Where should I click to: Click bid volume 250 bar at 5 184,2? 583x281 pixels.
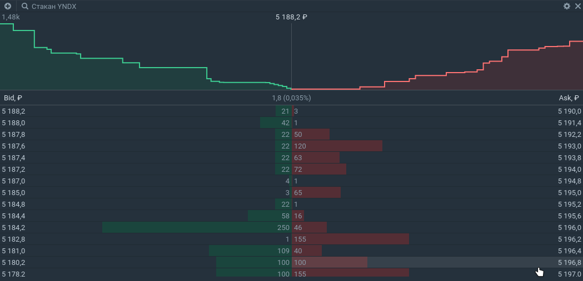click(197, 228)
